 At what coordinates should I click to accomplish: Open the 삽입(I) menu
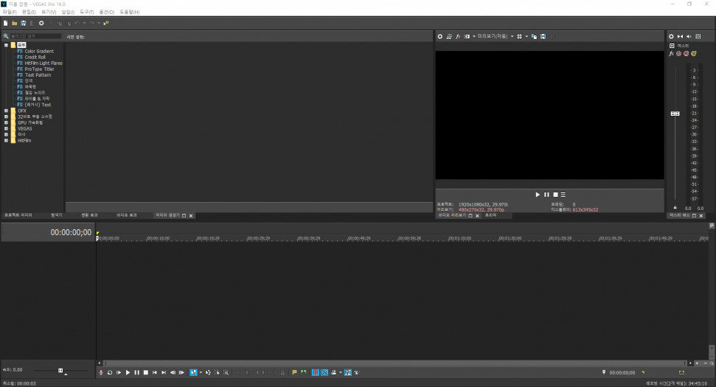(x=68, y=12)
